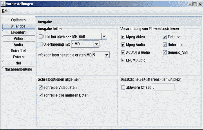Open the Datei menu
The image size is (203, 130).
pyautogui.click(x=6, y=11)
